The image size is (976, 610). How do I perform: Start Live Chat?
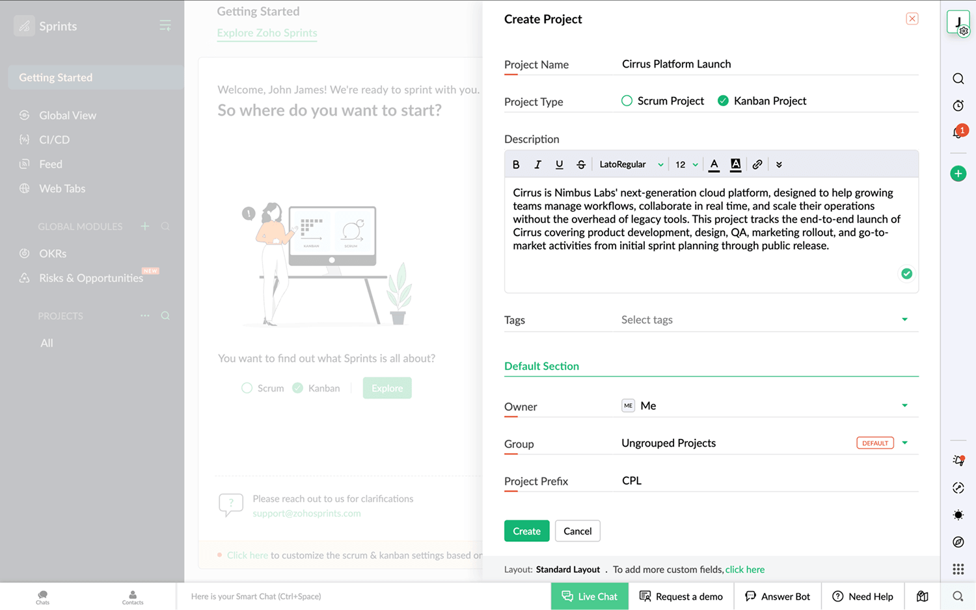(590, 596)
